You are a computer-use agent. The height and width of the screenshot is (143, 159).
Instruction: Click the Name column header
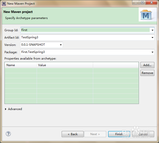[x=21, y=65]
